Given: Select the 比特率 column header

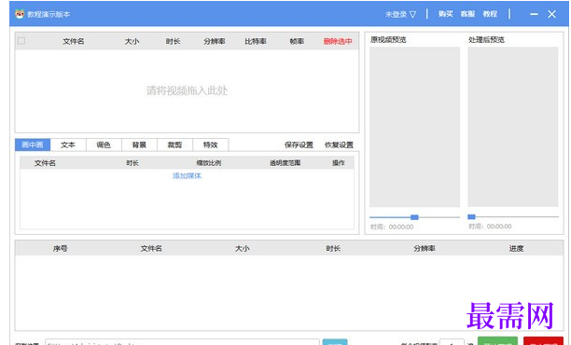Looking at the screenshot, I should (256, 41).
